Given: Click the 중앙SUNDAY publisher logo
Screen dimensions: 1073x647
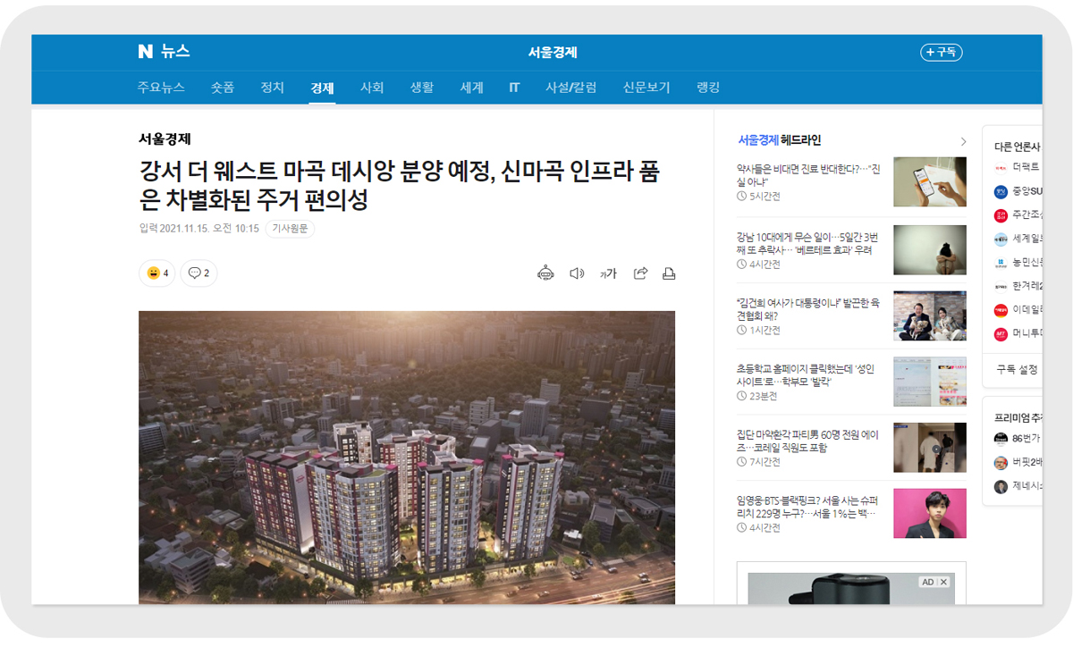Looking at the screenshot, I should 1001,191.
